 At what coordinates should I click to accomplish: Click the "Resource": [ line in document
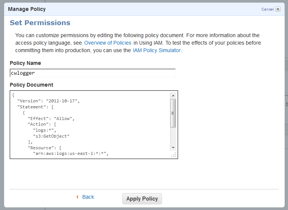pos(47,148)
